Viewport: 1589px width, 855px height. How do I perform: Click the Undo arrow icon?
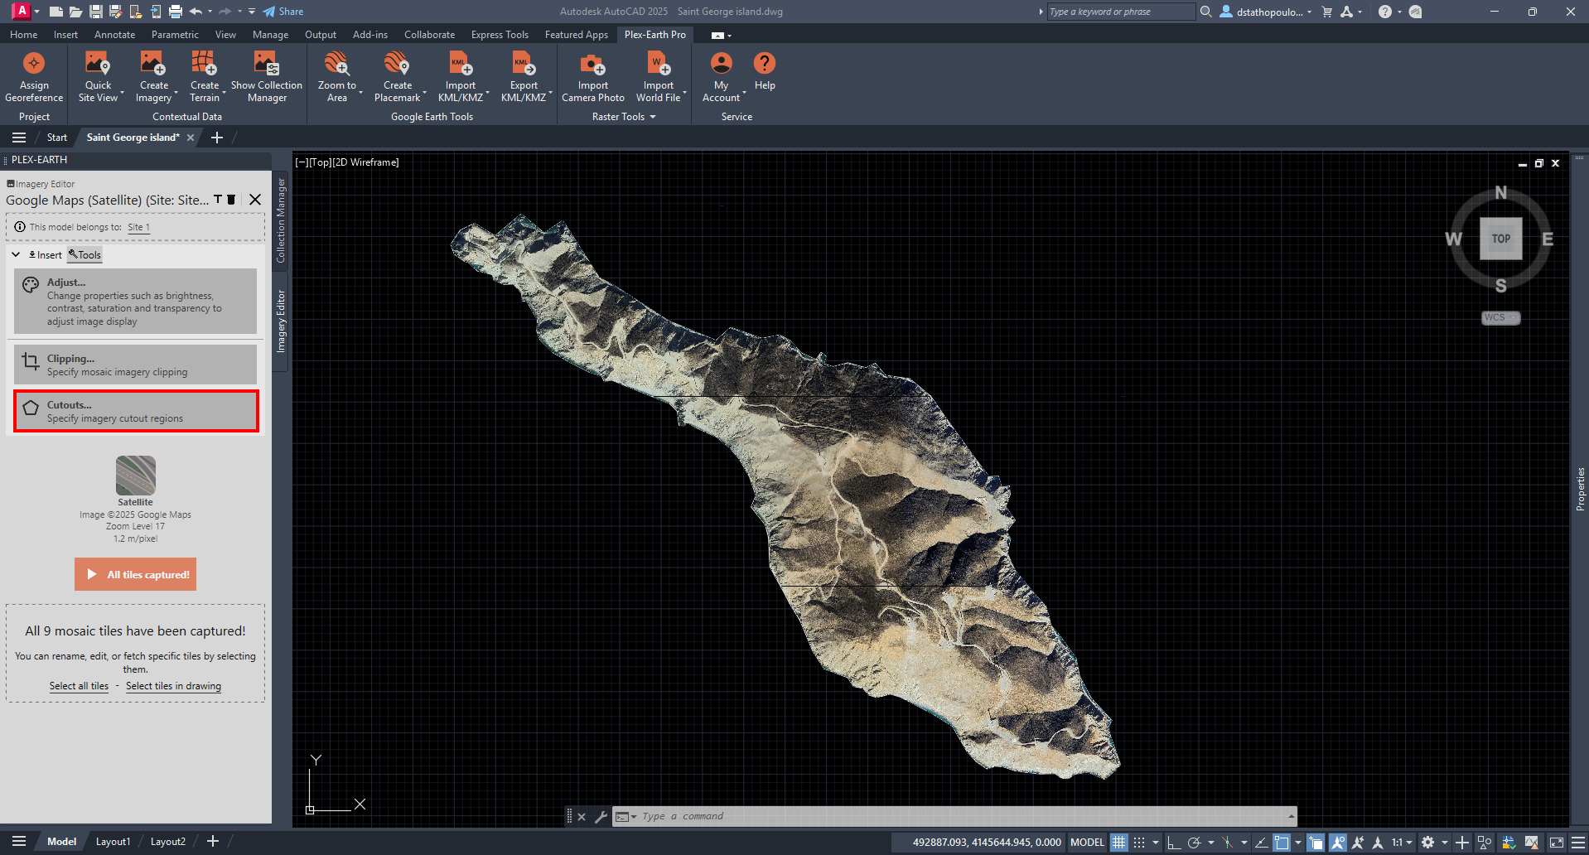(196, 12)
